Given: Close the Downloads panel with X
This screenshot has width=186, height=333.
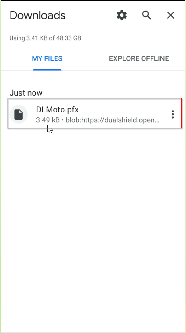Looking at the screenshot, I should point(171,15).
